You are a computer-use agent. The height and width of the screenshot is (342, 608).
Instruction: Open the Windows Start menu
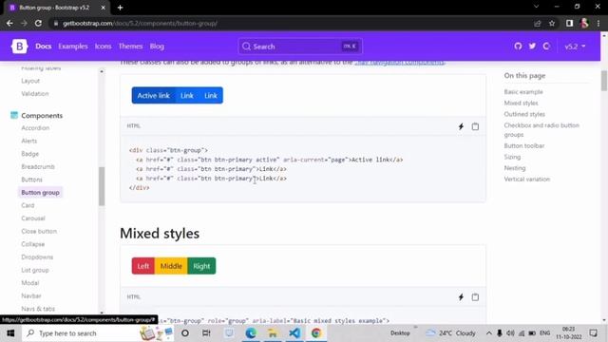(x=10, y=333)
